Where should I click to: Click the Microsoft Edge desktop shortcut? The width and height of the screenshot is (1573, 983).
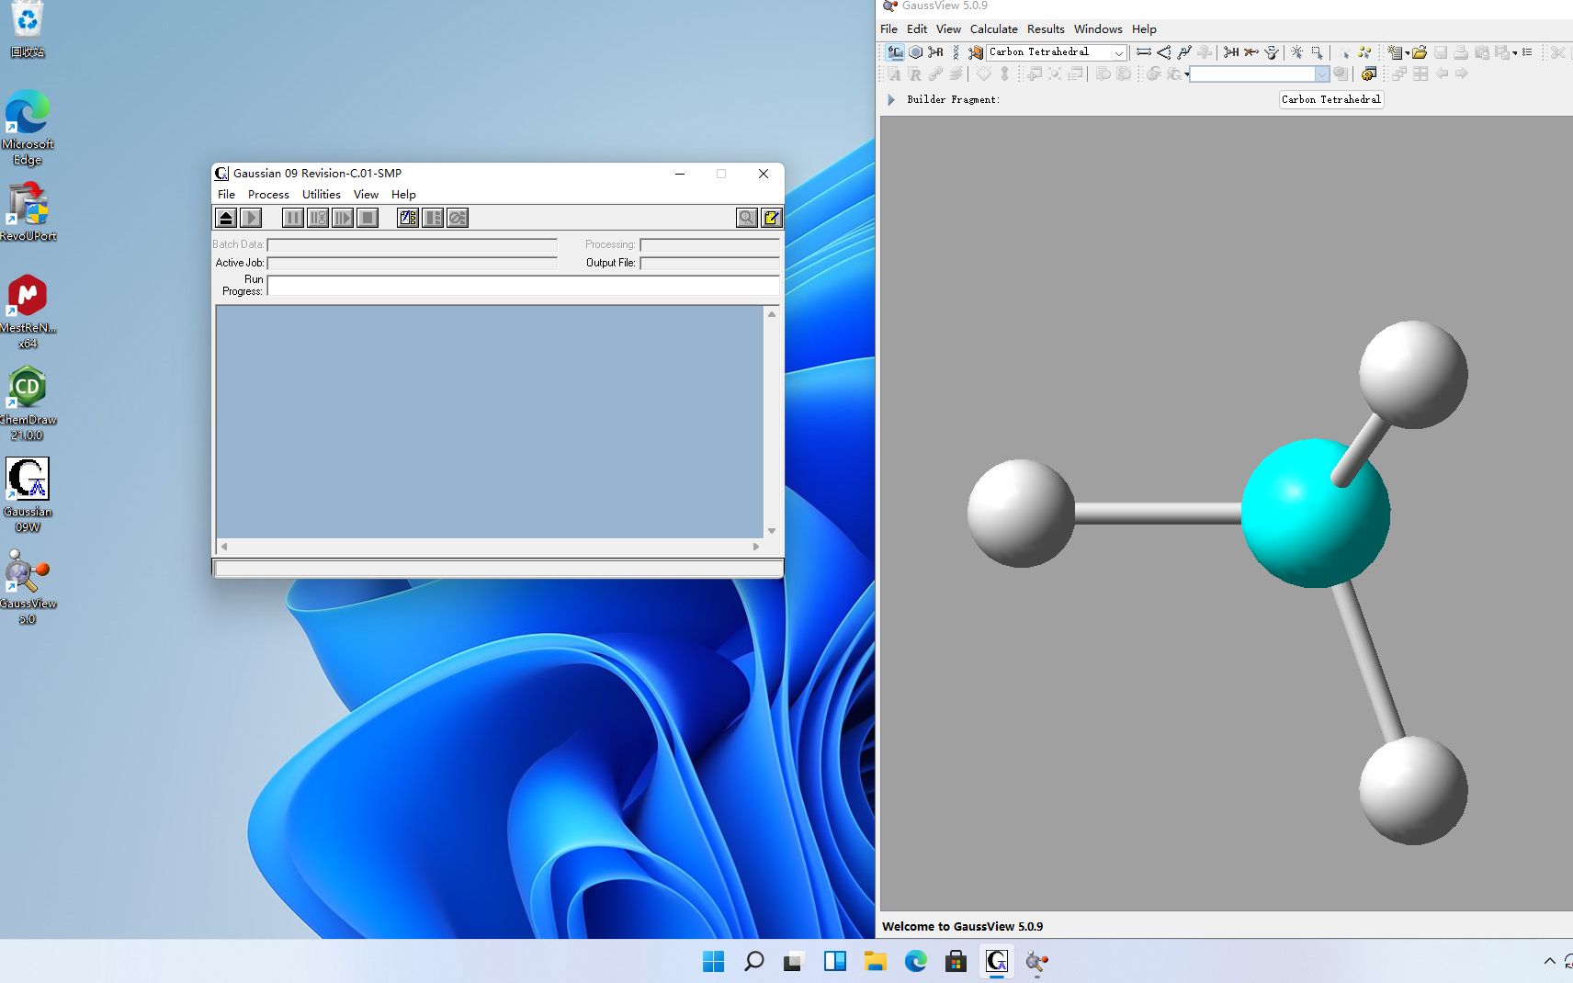[x=28, y=127]
